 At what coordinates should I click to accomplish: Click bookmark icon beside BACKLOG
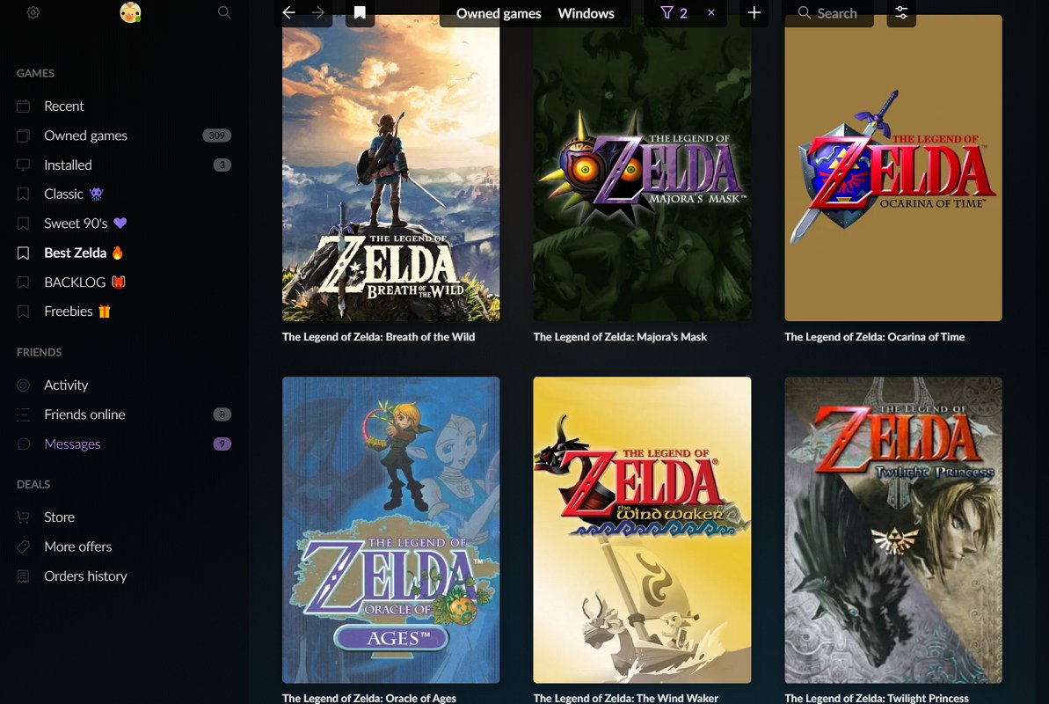point(24,282)
